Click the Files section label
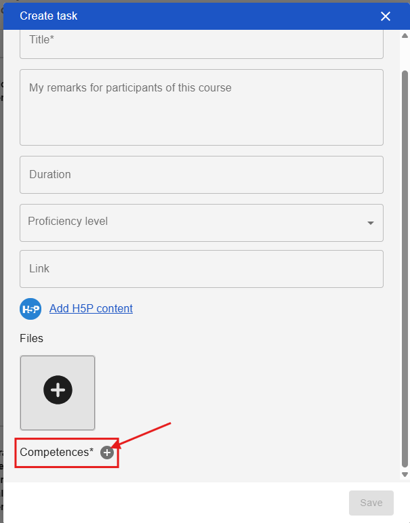The height and width of the screenshot is (523, 410). click(x=32, y=338)
